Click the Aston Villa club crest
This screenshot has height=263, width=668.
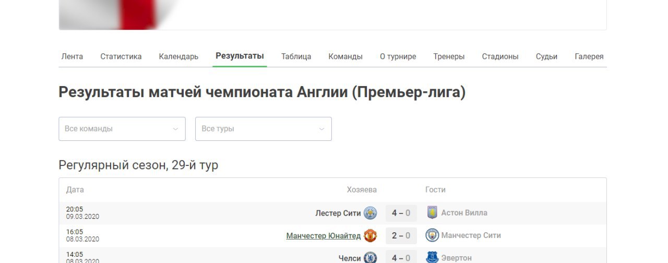click(432, 213)
